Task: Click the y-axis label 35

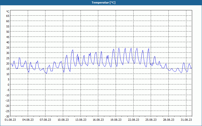Action: (x=8, y=48)
